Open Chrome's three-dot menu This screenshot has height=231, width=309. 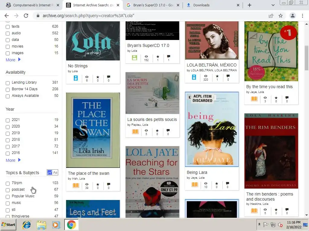click(x=302, y=16)
